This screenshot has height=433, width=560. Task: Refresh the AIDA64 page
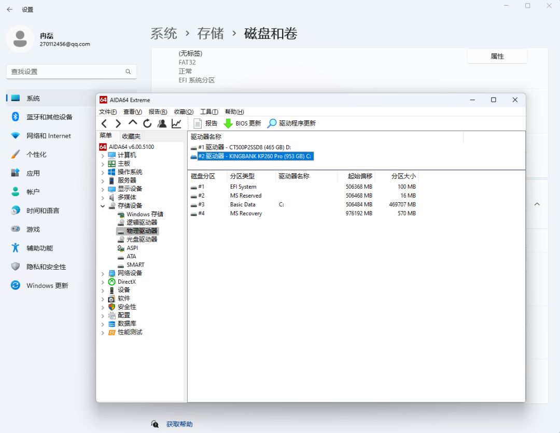click(147, 123)
